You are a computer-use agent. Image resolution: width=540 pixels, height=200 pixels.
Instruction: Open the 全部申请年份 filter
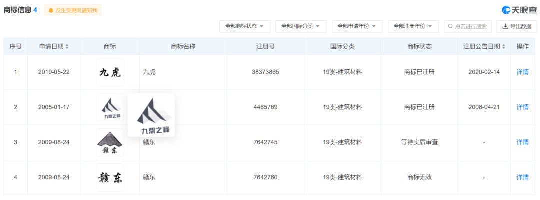click(x=356, y=26)
